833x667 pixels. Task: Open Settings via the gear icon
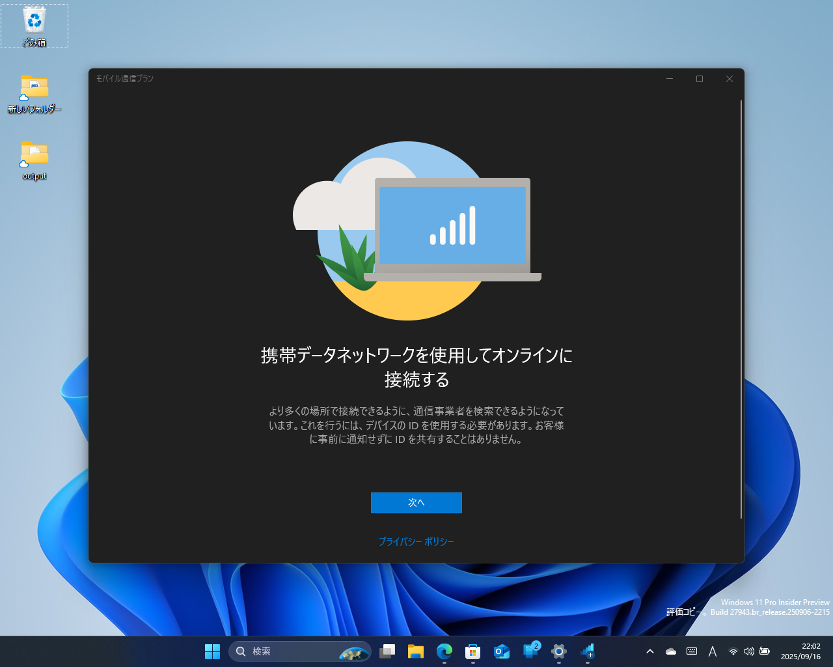(x=558, y=651)
